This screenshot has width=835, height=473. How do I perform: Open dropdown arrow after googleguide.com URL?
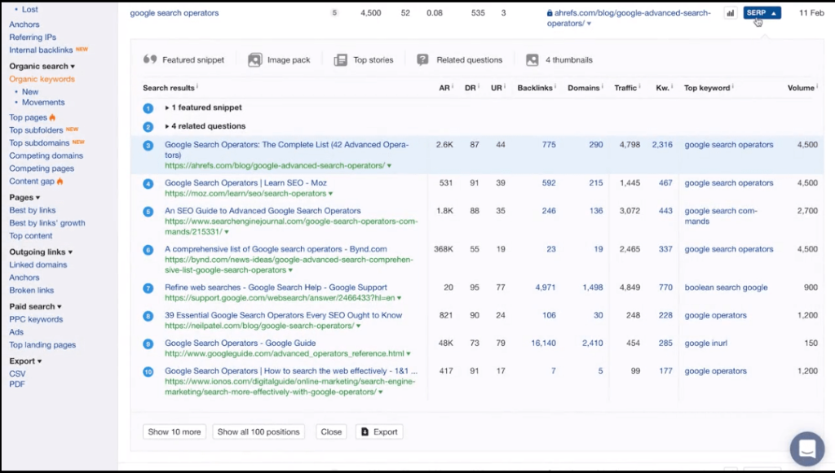coord(409,353)
